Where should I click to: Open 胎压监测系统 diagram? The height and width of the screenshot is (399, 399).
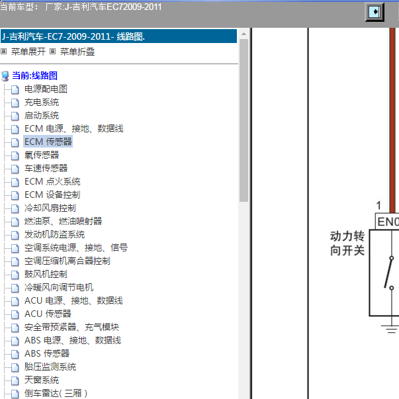pos(50,367)
